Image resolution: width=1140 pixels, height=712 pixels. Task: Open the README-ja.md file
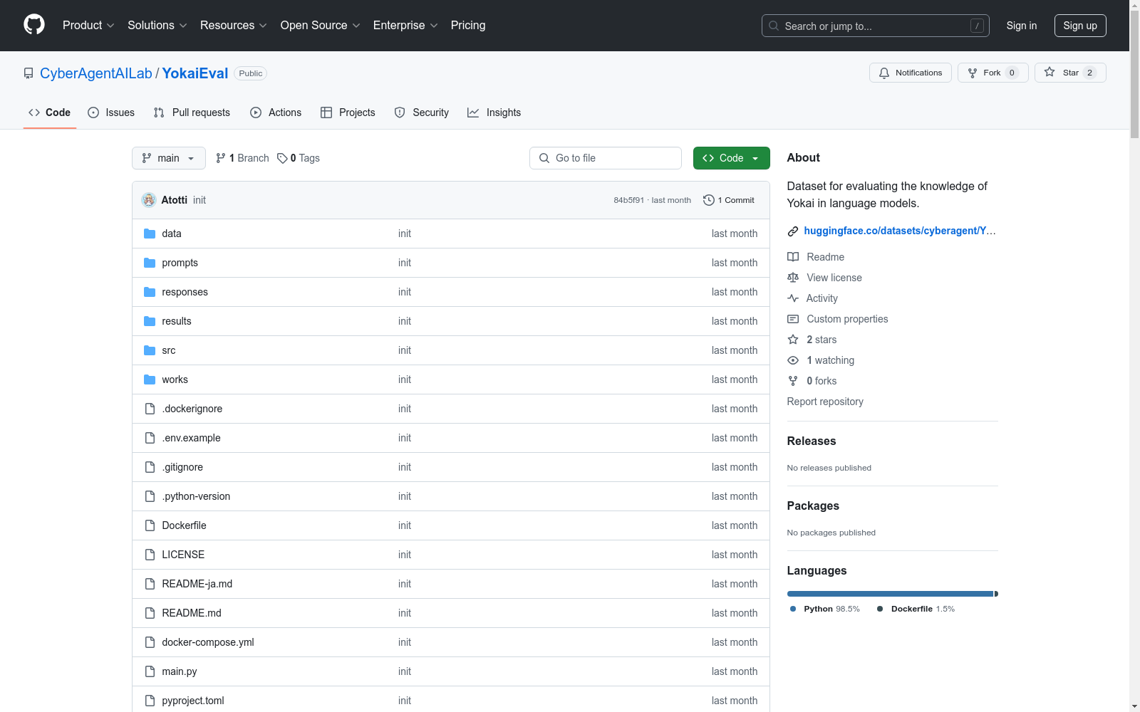(x=197, y=584)
